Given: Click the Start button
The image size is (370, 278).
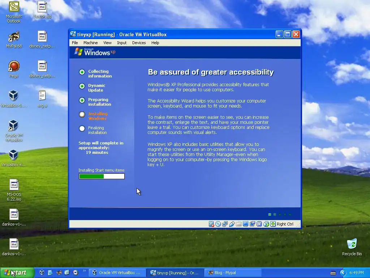Looking at the screenshot, I should pos(17,273).
